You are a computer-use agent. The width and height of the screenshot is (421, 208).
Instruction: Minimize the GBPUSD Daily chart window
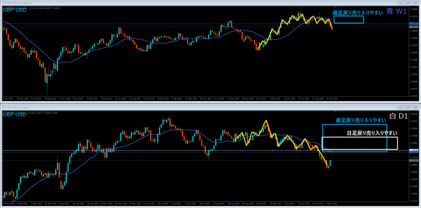coord(400,107)
